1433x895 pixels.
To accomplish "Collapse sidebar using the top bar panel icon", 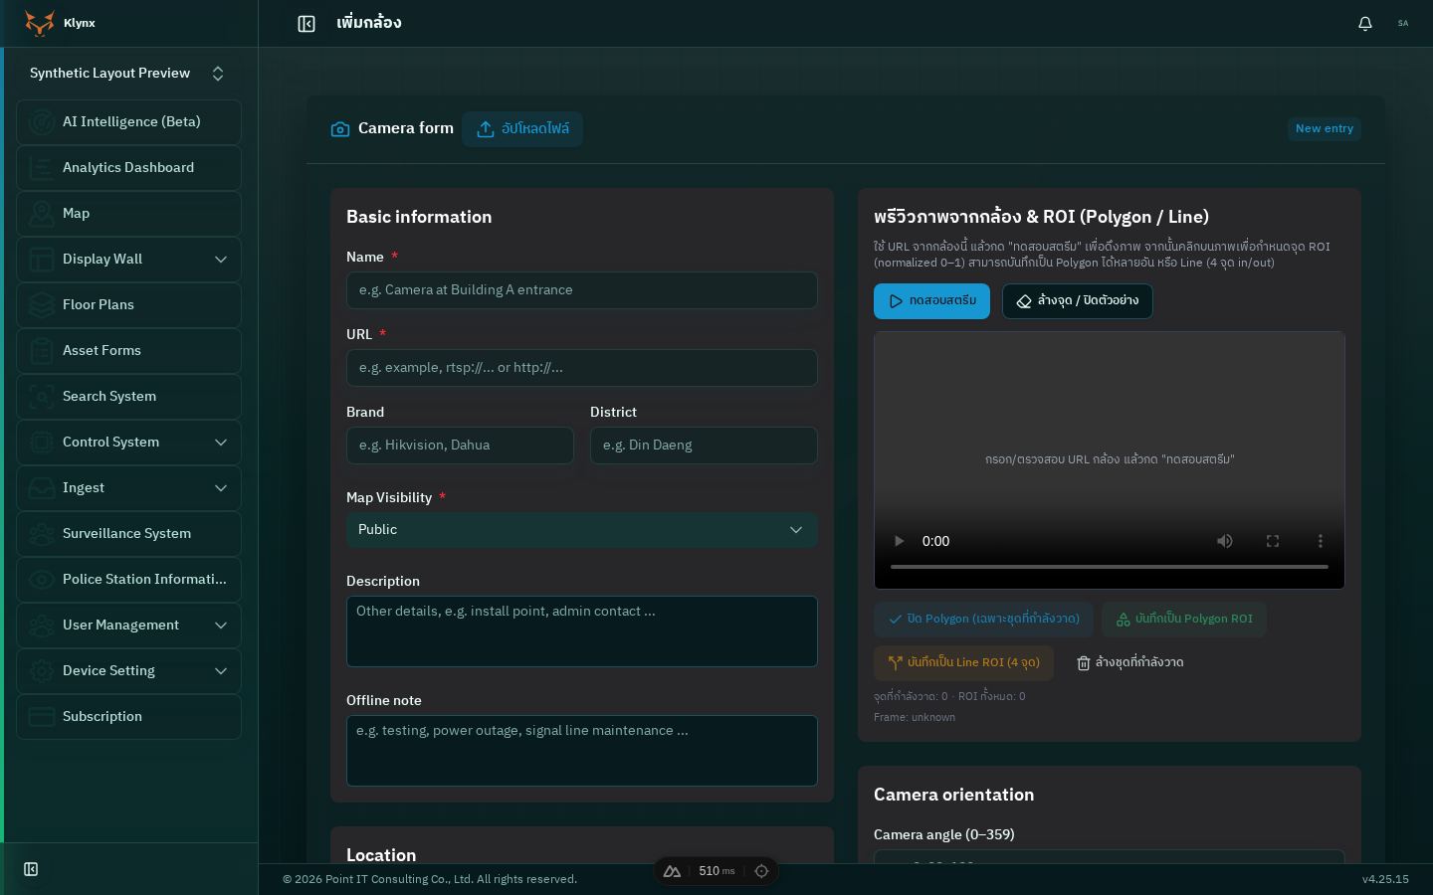I will click(x=307, y=24).
